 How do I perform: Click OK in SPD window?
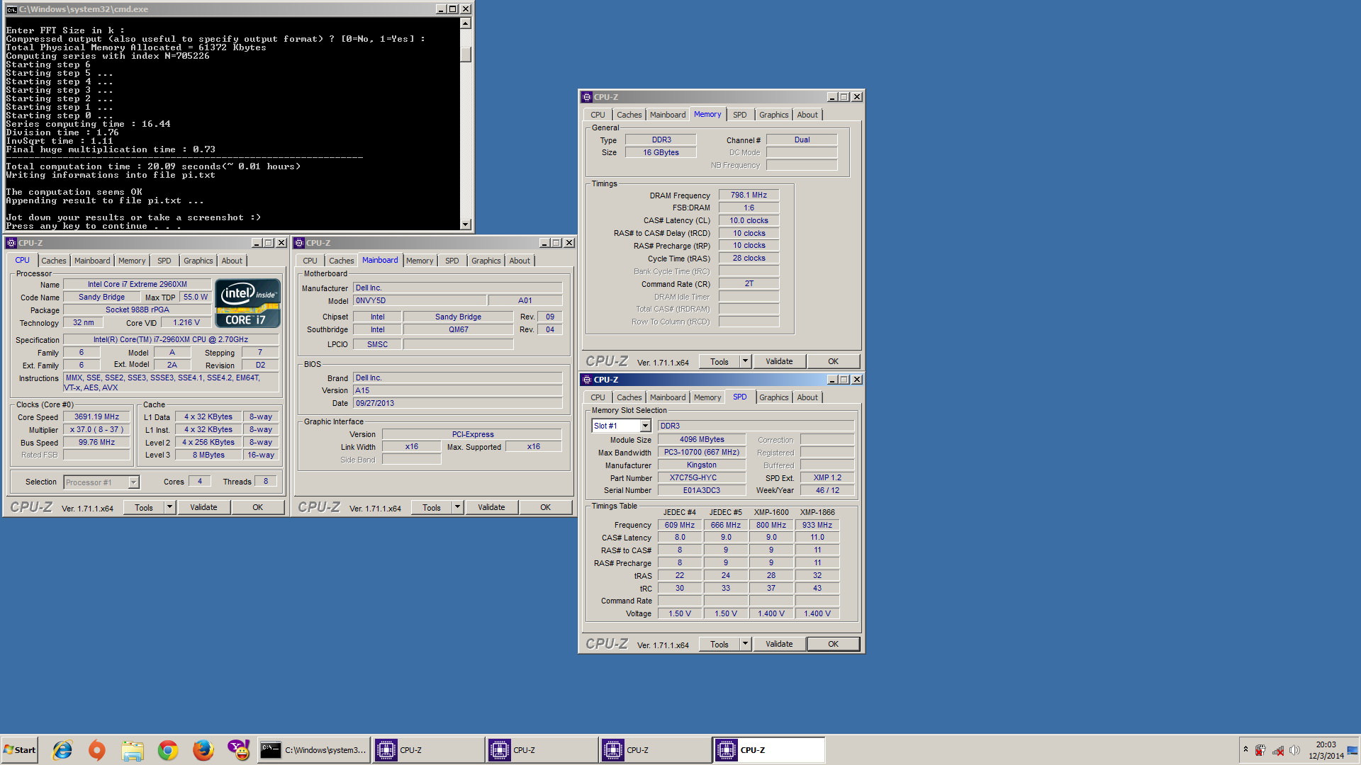(x=834, y=644)
